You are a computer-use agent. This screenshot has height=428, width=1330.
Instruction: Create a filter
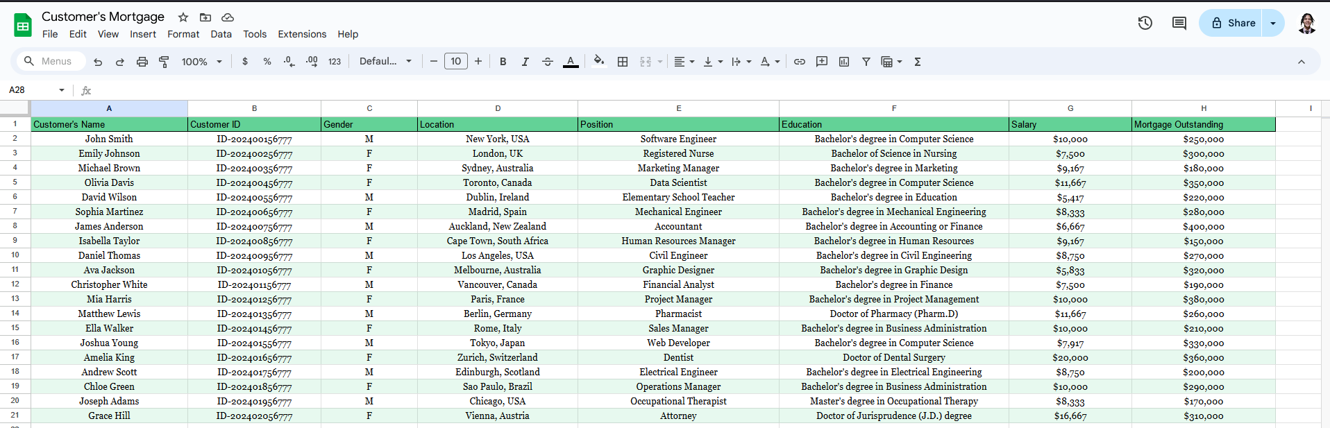[866, 62]
